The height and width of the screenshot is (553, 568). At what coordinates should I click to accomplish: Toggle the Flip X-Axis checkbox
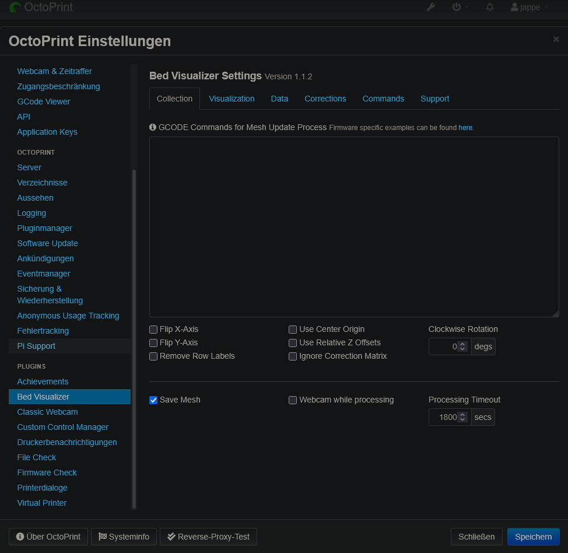pyautogui.click(x=153, y=330)
